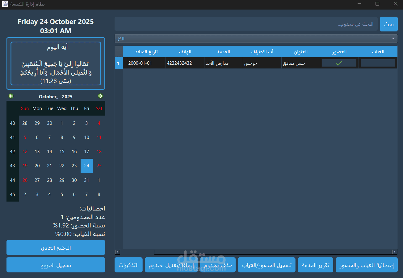Viewport: 403px width, 278px height.
Task: Click the green previous month arrow
Action: (x=11, y=96)
